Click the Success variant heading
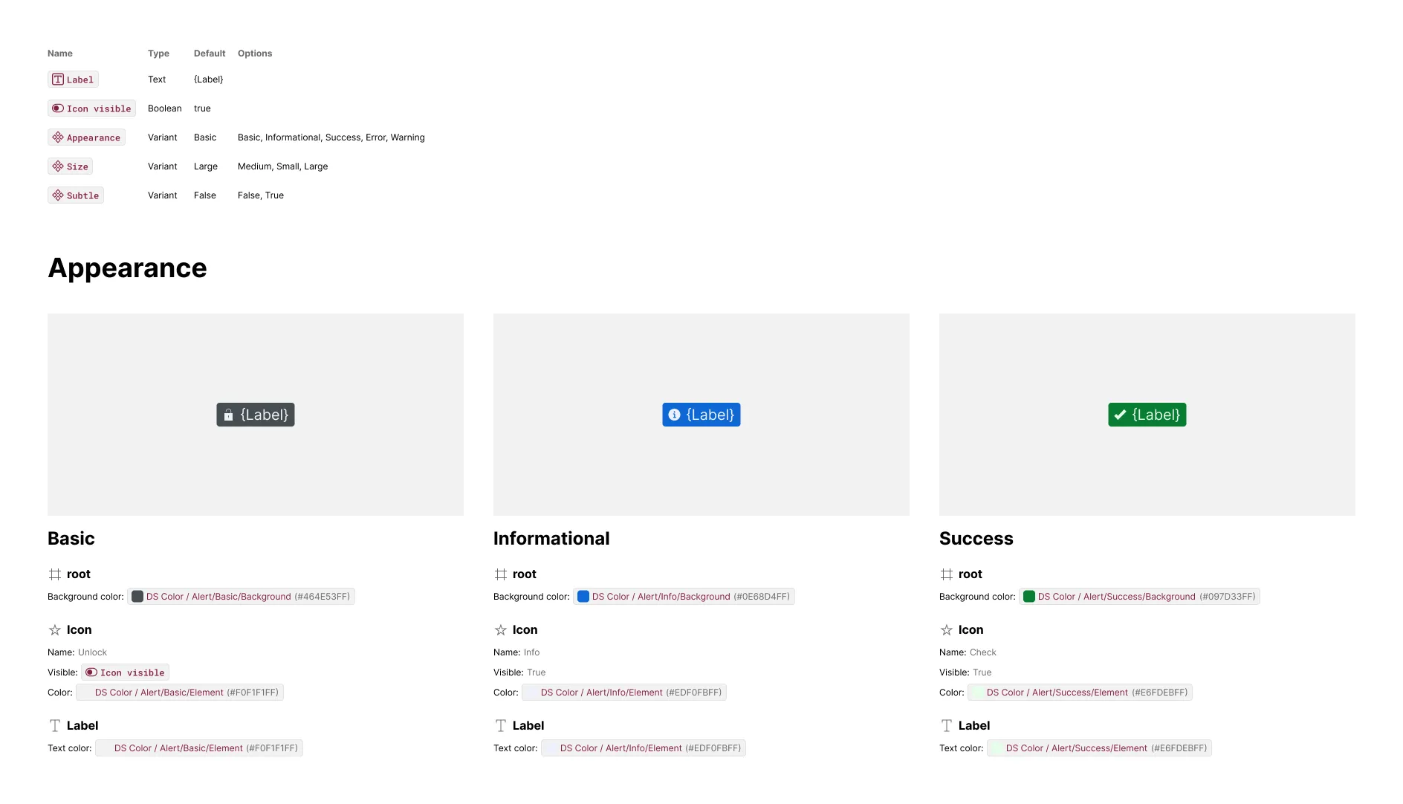The image size is (1403, 804). coord(976,539)
